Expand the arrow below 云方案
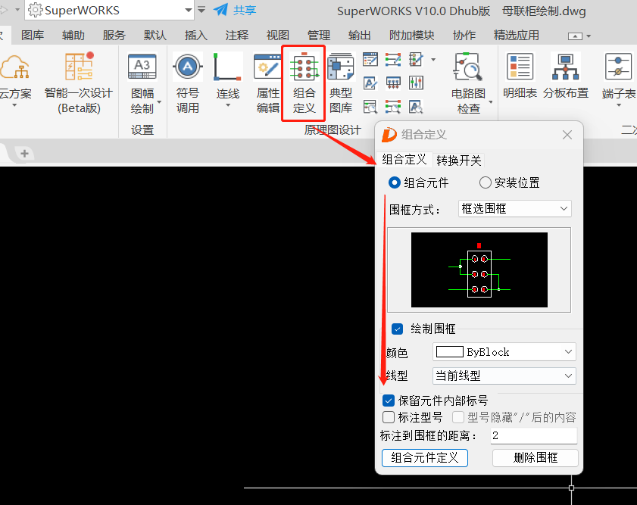Screen dimensions: 637x505 pyautogui.click(x=14, y=106)
